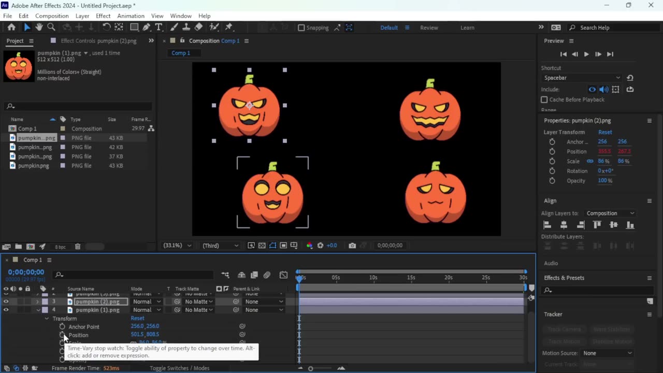Select the Roto Brush tool
663x373 pixels.
[214, 27]
